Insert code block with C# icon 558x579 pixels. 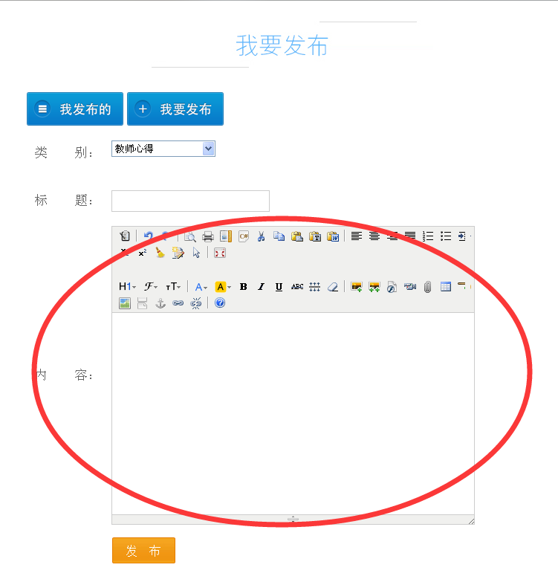pyautogui.click(x=244, y=236)
